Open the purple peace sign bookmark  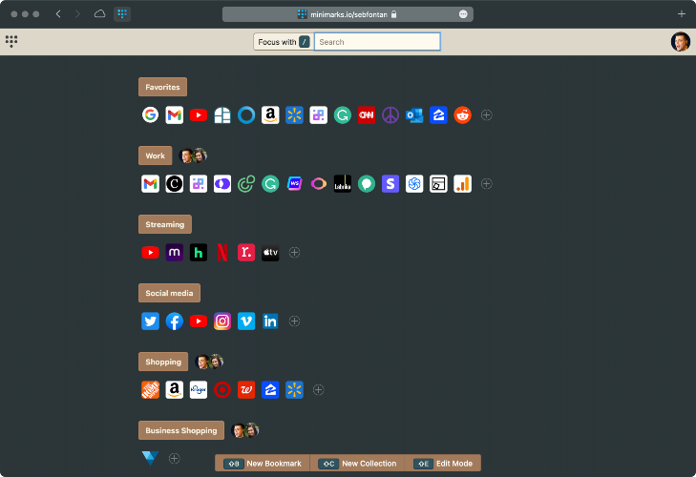coord(390,114)
